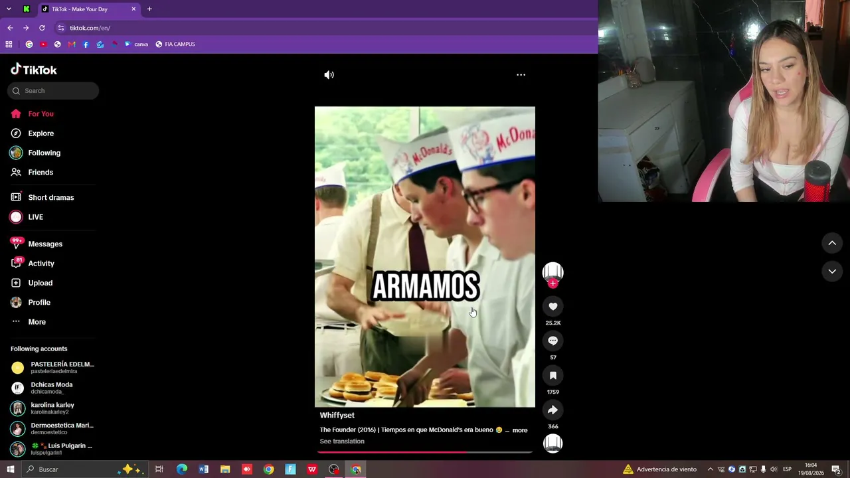850x478 pixels.
Task: Open the browser tab search dropdown
Action: tap(9, 9)
